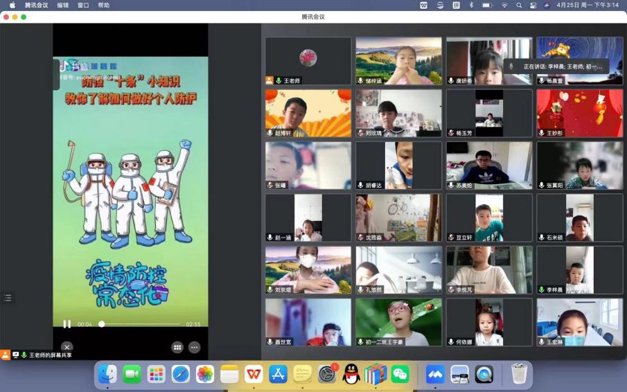Click the shared video of three protective-suit figures
This screenshot has height=392, width=627.
(x=130, y=192)
